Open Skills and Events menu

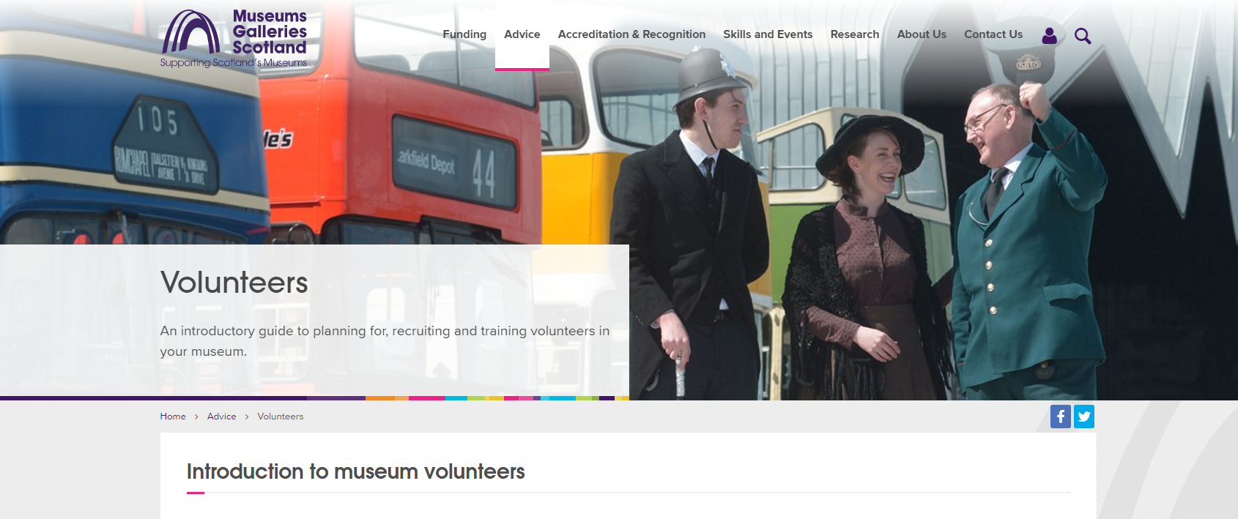[x=768, y=34]
